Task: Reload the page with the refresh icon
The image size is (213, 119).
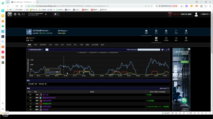Action: [x=17, y=6]
